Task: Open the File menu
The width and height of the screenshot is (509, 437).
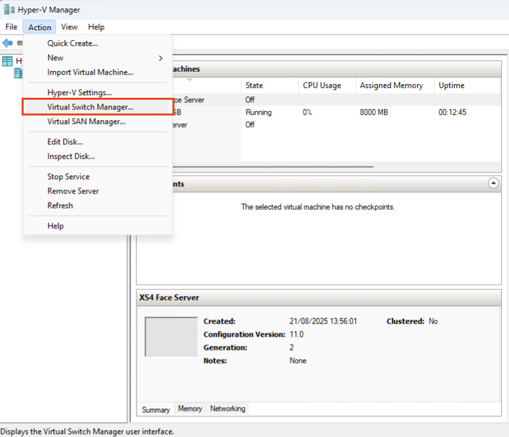Action: (x=11, y=27)
